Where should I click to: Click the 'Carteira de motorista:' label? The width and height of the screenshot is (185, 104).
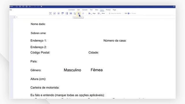(45, 88)
